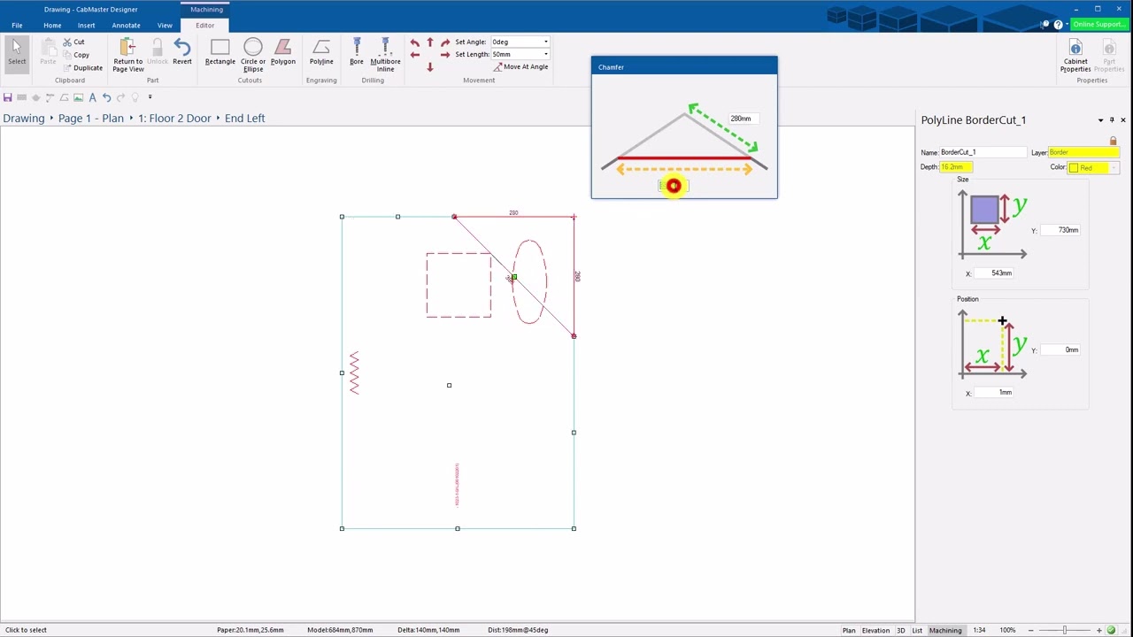
Task: Click the rotate counterclockwise arrow
Action: (x=415, y=42)
